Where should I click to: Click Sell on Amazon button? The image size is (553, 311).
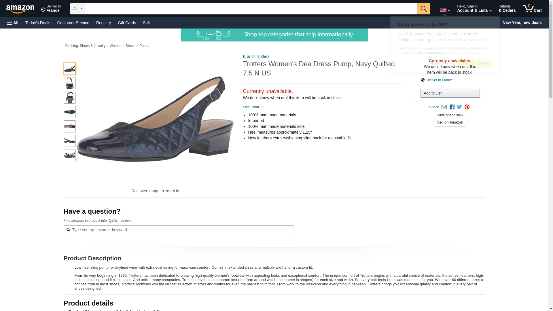tap(450, 122)
